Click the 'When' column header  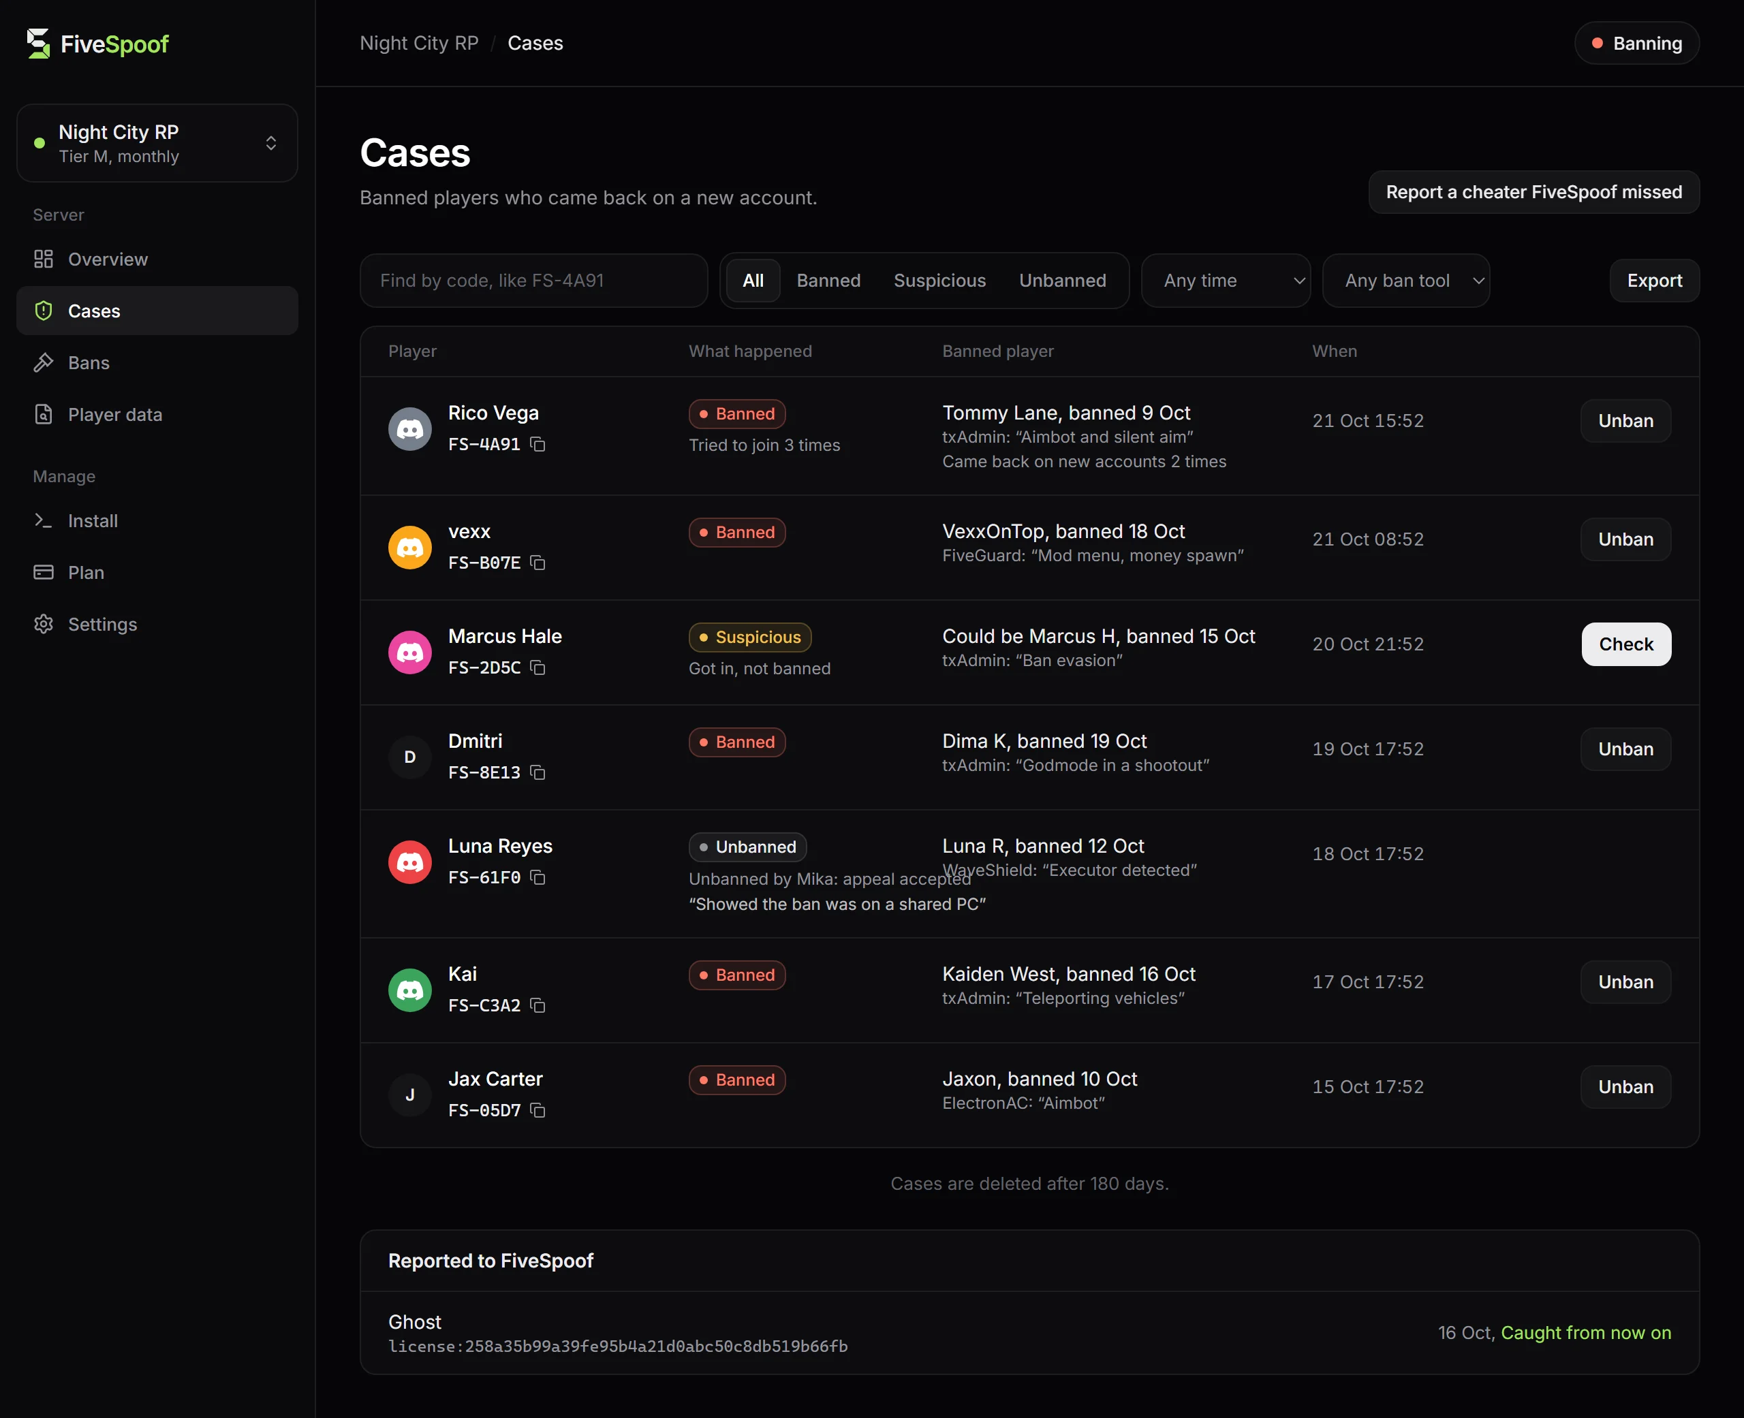coord(1335,351)
